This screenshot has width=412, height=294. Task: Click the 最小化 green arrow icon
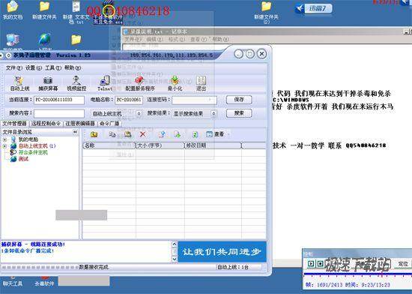coord(175,83)
